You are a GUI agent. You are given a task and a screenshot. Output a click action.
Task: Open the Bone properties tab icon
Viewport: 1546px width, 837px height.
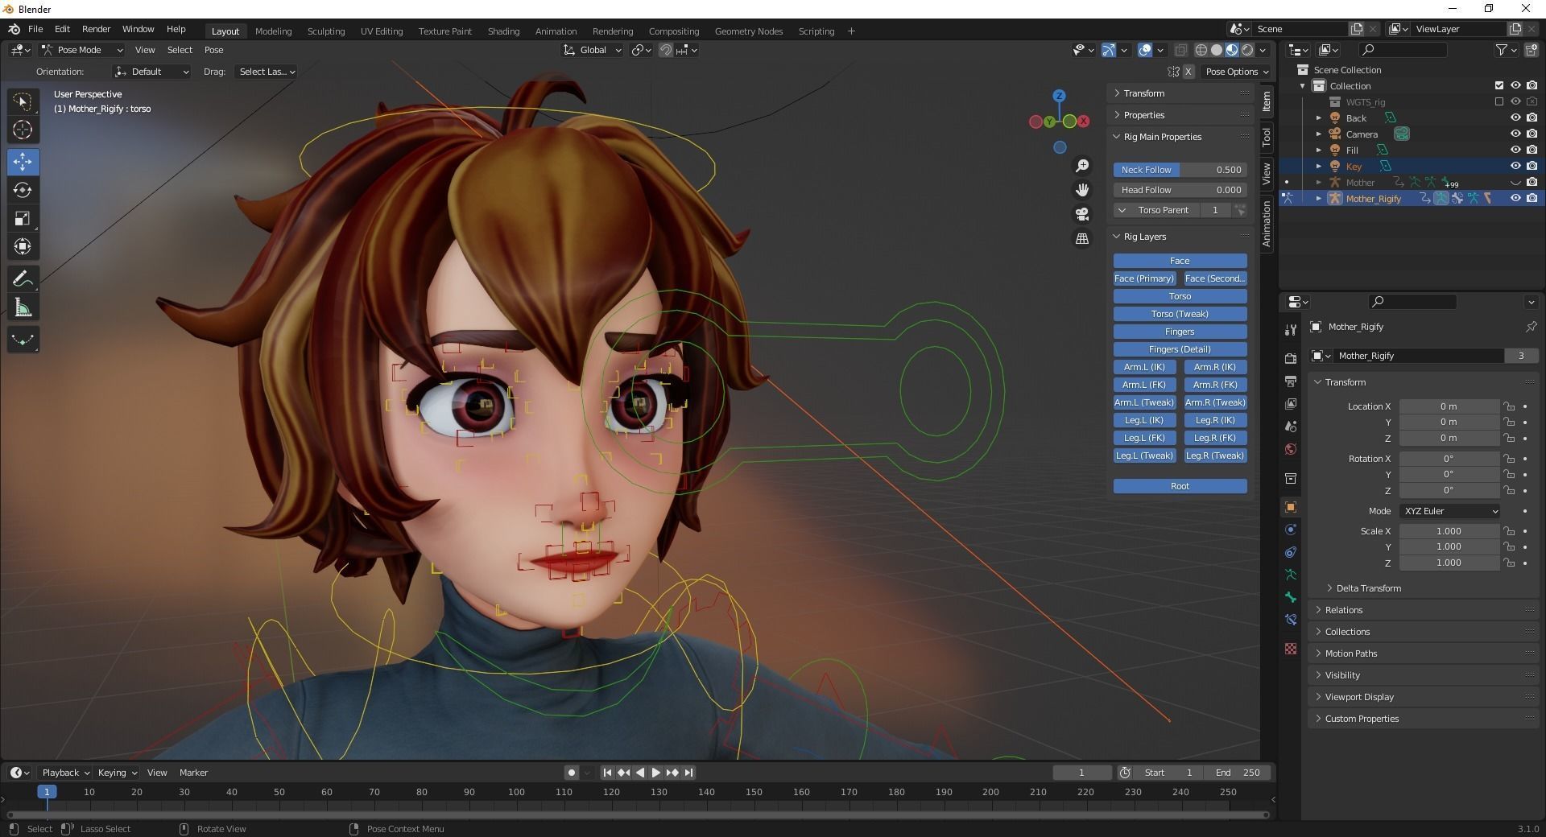pos(1291,597)
